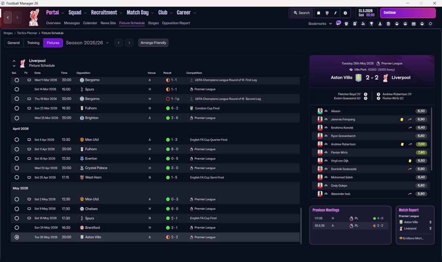Click the fixtures list vertical scrollbar
The height and width of the screenshot is (262, 442).
tap(301, 225)
